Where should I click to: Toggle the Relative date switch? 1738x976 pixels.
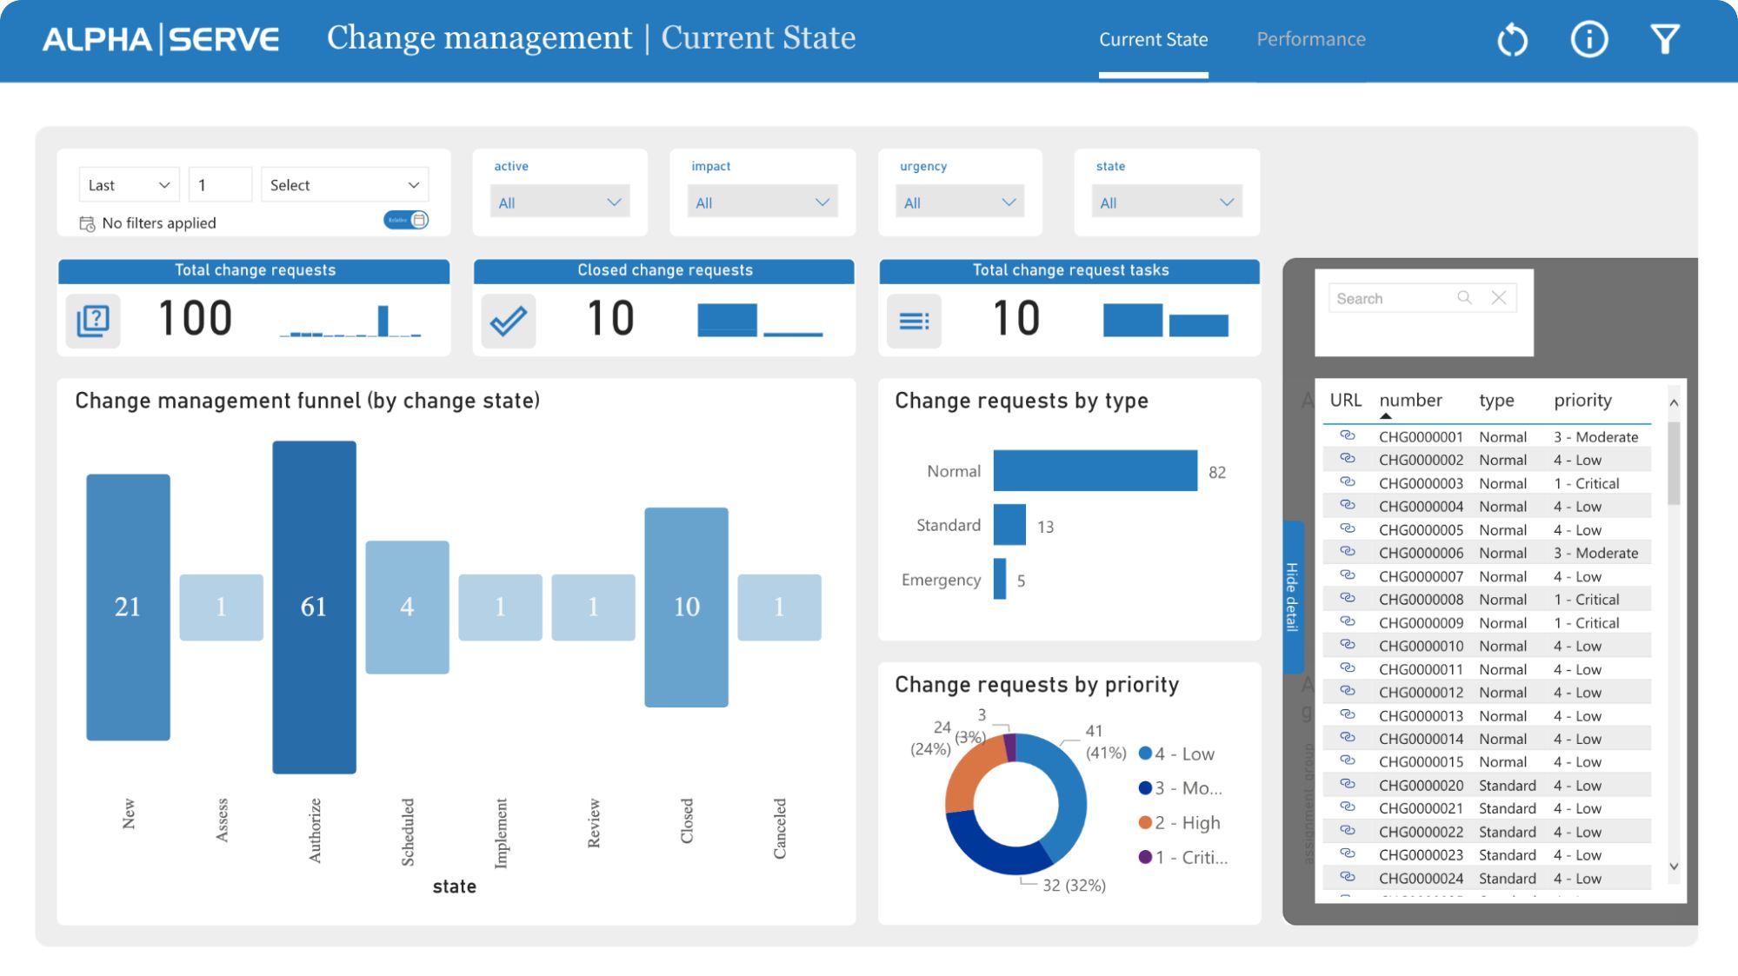(x=405, y=220)
